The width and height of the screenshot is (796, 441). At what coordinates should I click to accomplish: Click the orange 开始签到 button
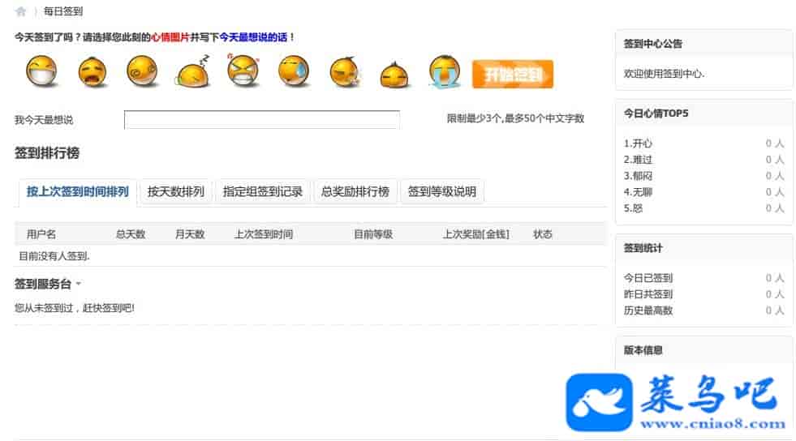pyautogui.click(x=513, y=74)
